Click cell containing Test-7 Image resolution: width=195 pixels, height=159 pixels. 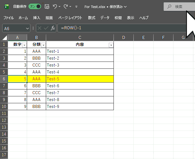pyautogui.click(x=80, y=93)
